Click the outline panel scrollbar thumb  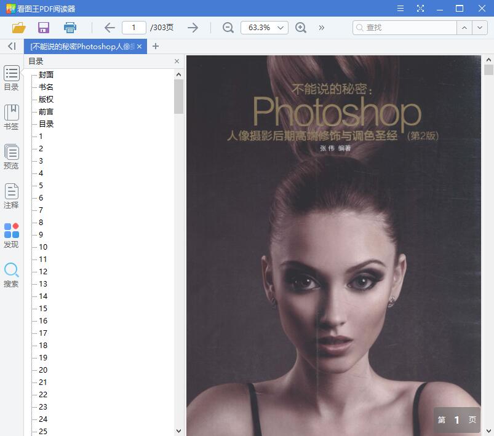(178, 96)
